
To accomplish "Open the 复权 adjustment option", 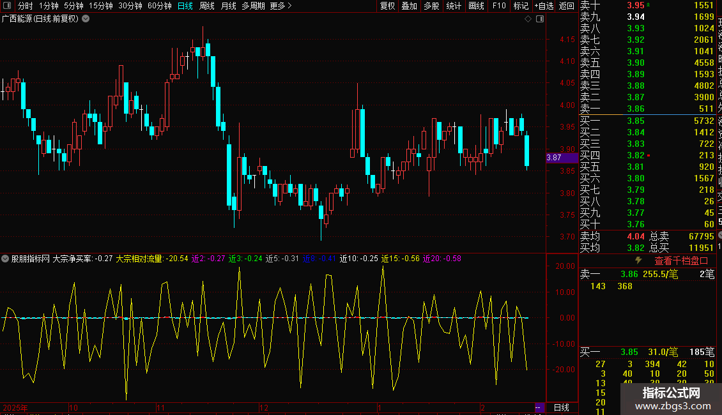I will pyautogui.click(x=388, y=6).
